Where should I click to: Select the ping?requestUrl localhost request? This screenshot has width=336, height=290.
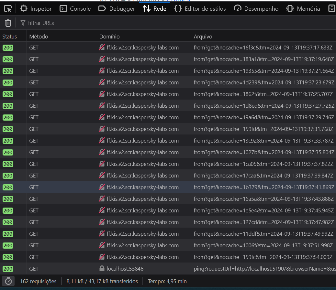168,269
